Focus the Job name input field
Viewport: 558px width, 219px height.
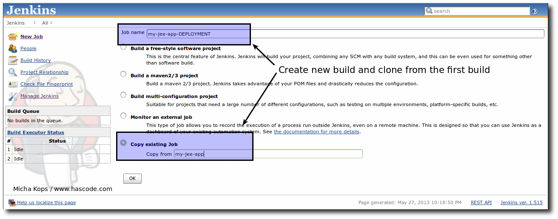tap(345, 34)
